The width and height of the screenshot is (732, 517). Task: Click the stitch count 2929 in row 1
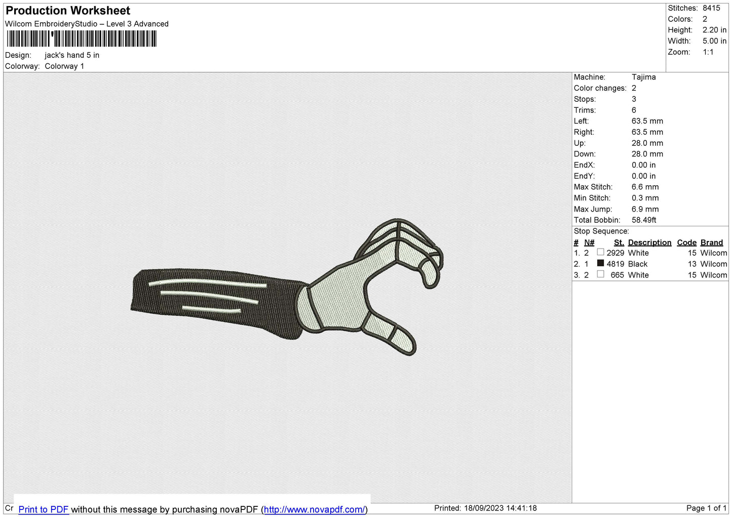click(x=615, y=253)
